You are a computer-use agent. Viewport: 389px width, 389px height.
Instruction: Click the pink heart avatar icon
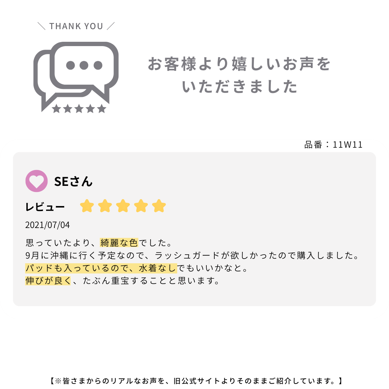36,181
